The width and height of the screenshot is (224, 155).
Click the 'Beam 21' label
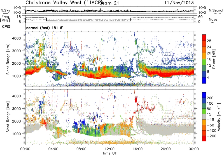[x=109, y=3]
